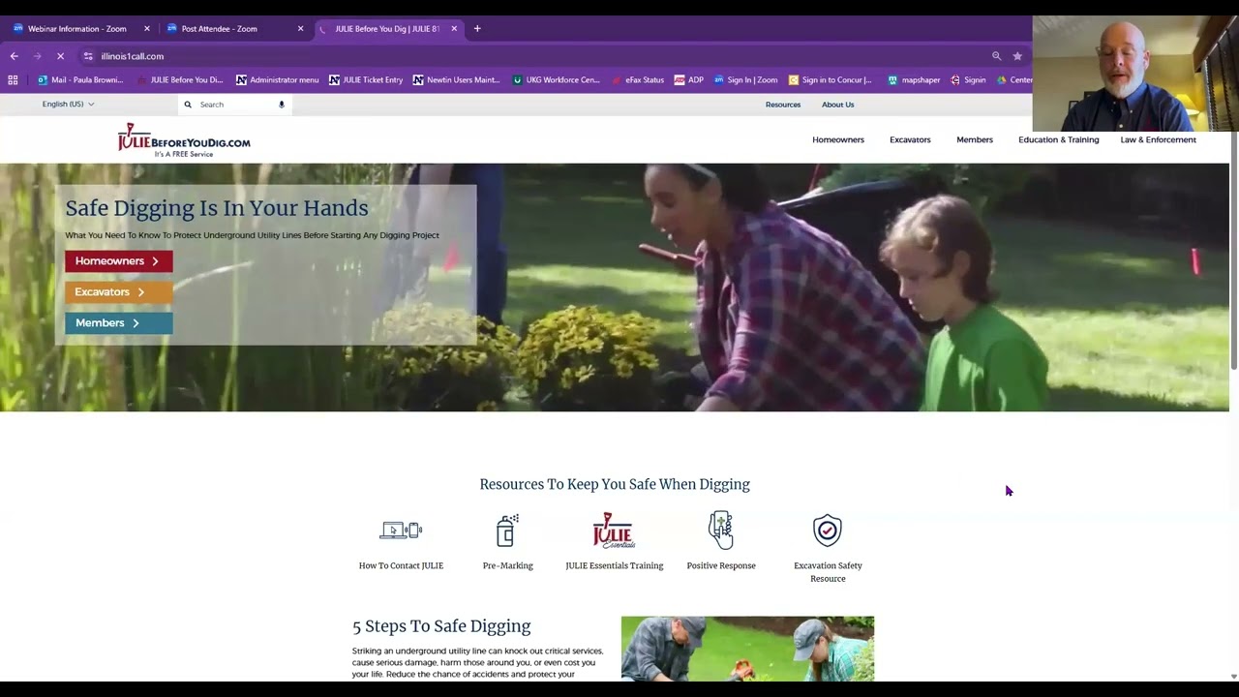Open the Law & Enforcement menu

click(1159, 139)
